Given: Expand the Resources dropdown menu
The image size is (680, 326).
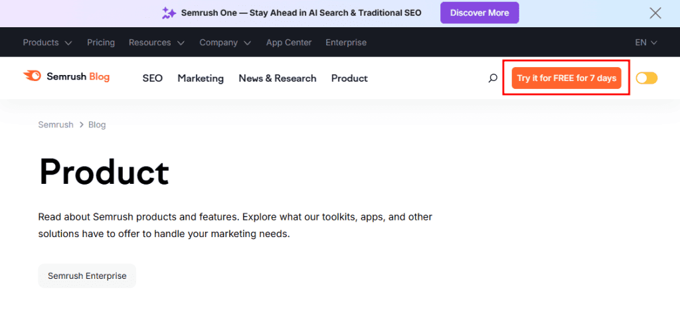Looking at the screenshot, I should 157,42.
